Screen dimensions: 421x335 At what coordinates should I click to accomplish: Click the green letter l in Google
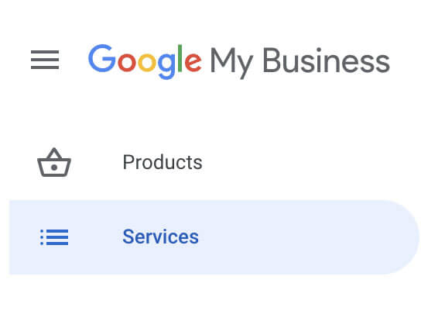[x=180, y=58]
